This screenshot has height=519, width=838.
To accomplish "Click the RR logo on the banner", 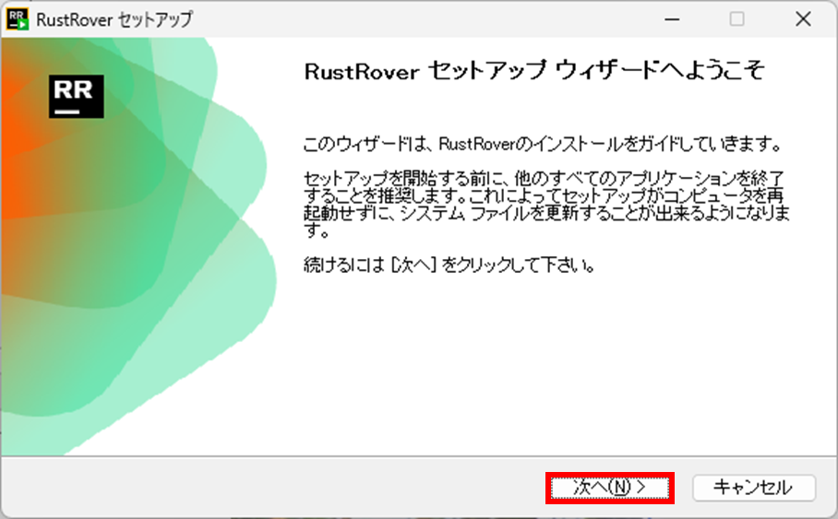I will pos(77,96).
